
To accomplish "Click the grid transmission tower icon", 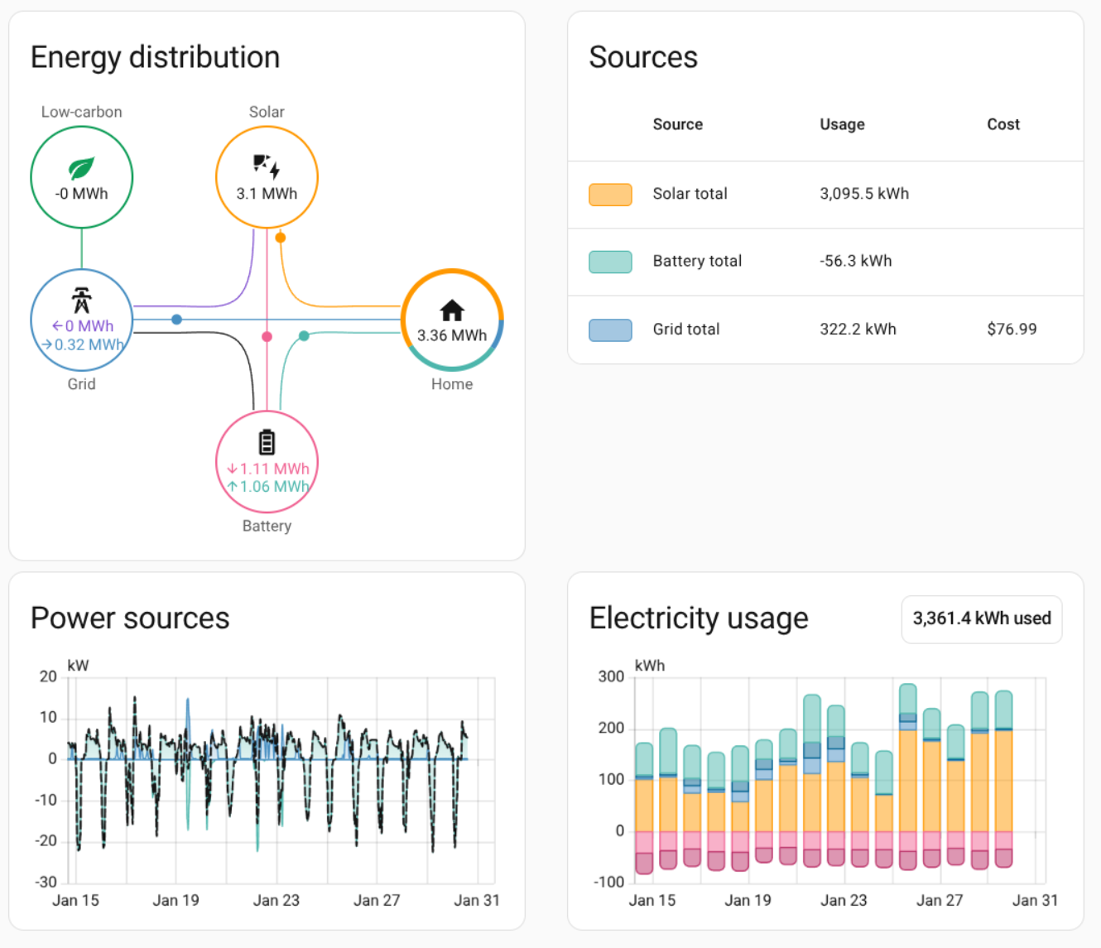I will (x=81, y=300).
